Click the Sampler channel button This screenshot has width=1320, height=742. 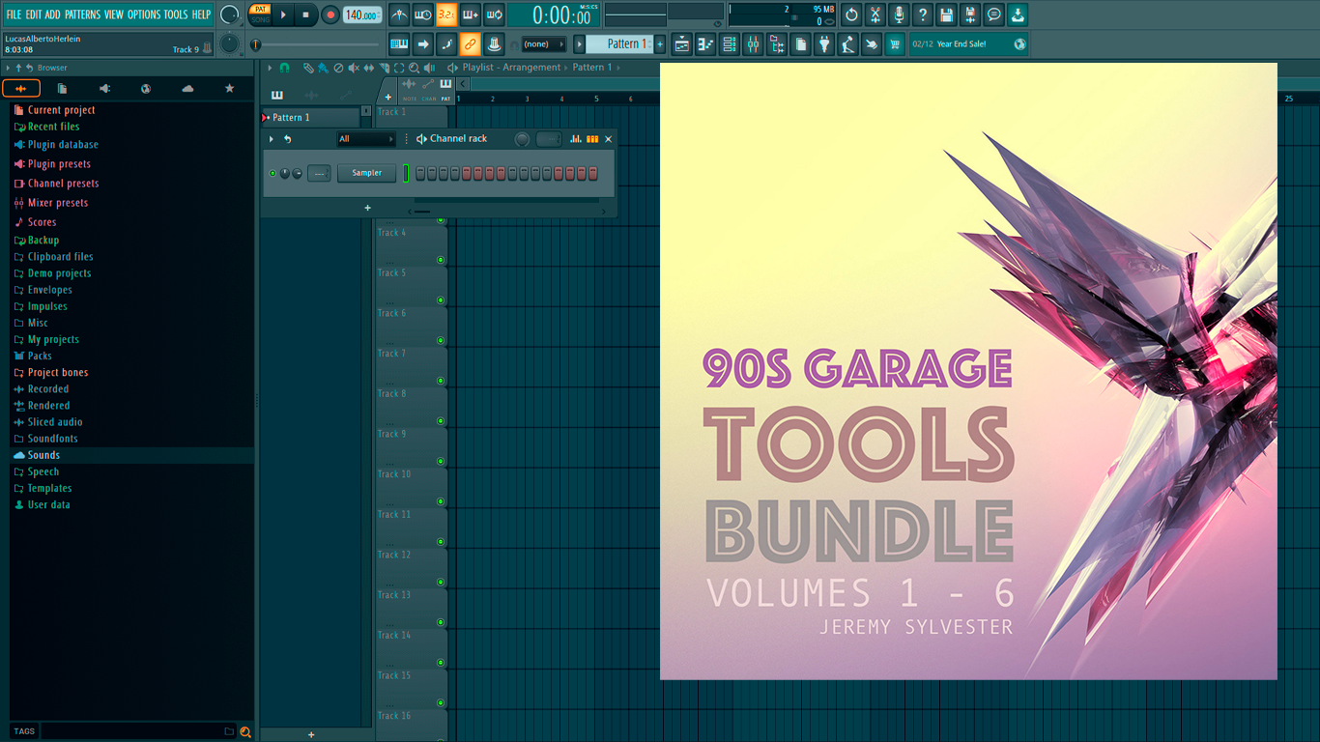pos(367,173)
